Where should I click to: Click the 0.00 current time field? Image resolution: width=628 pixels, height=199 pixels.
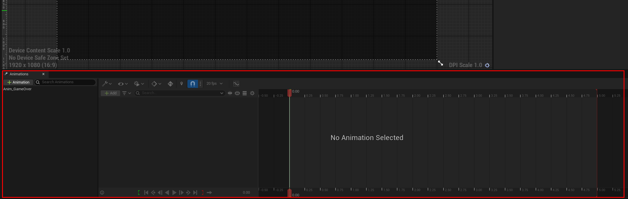(x=246, y=193)
